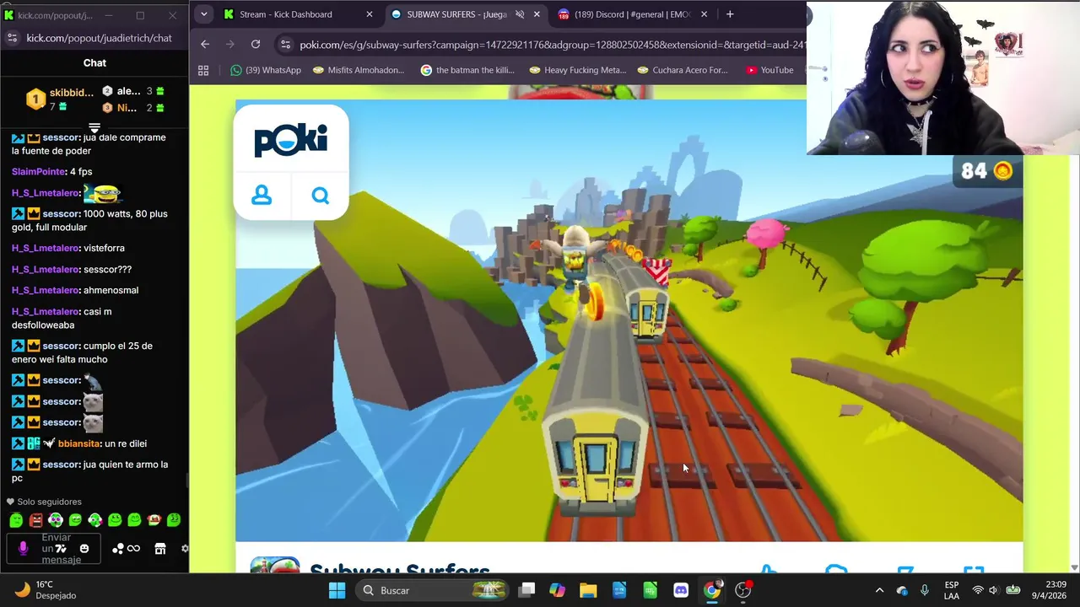Screen dimensions: 1080x607
Task: Expand the Chrome tab search dropdown
Action: [203, 14]
